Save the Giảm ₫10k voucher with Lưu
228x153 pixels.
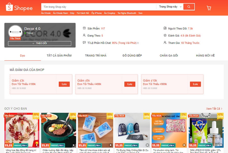195,84
